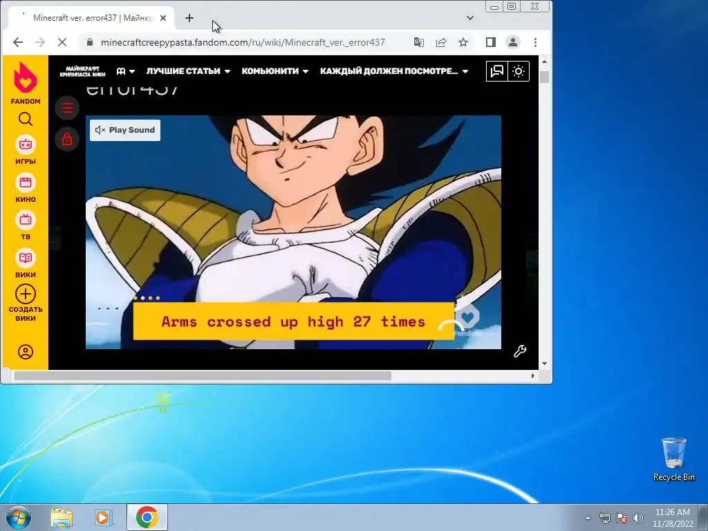Expand the ЛУЧШИЕ СТАТЬИ dropdown menu
The height and width of the screenshot is (531, 708).
click(x=188, y=71)
